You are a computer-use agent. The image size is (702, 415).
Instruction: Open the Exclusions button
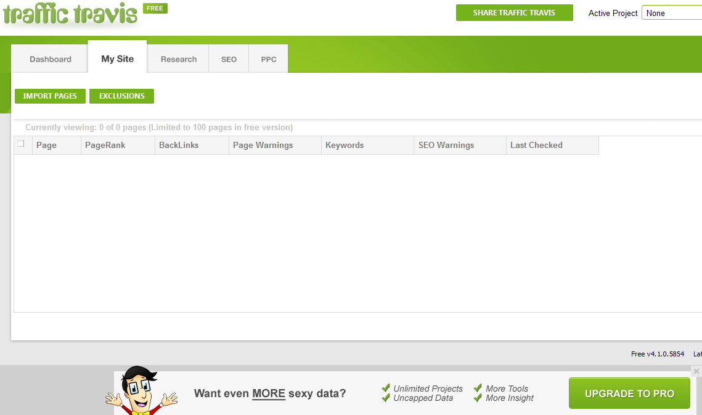[x=122, y=96]
